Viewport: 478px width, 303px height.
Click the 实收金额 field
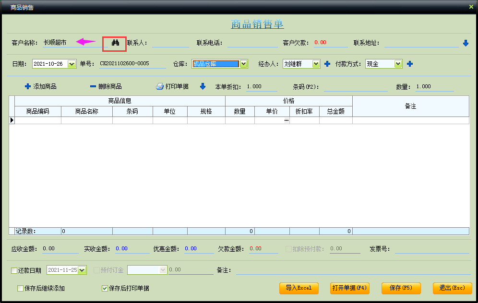click(x=132, y=249)
